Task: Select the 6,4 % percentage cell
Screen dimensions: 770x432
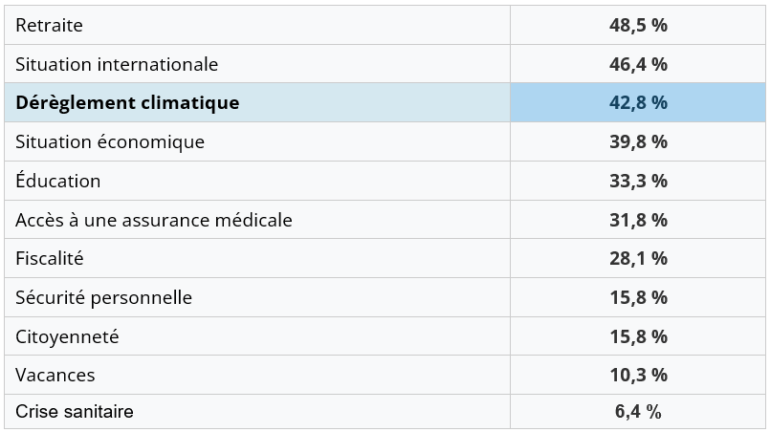Action: [x=638, y=412]
